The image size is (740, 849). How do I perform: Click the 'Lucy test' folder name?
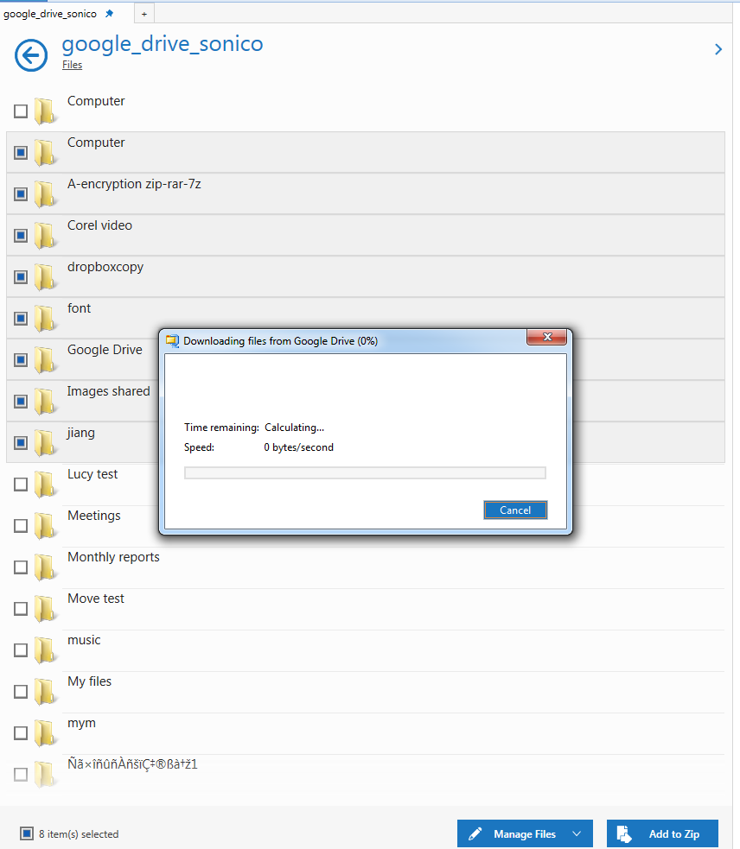pos(92,474)
